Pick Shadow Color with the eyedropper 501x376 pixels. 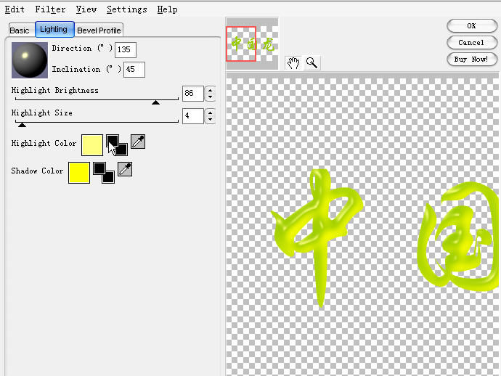(125, 170)
